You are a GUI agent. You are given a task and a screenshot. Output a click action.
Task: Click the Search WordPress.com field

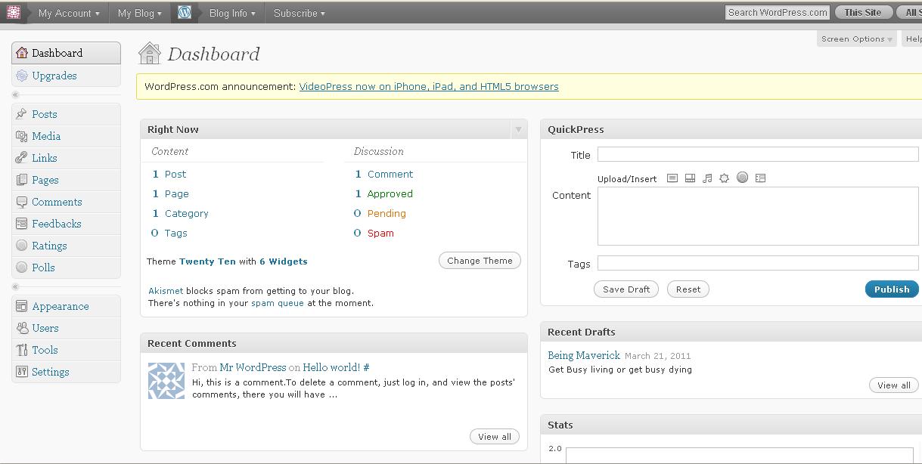778,12
